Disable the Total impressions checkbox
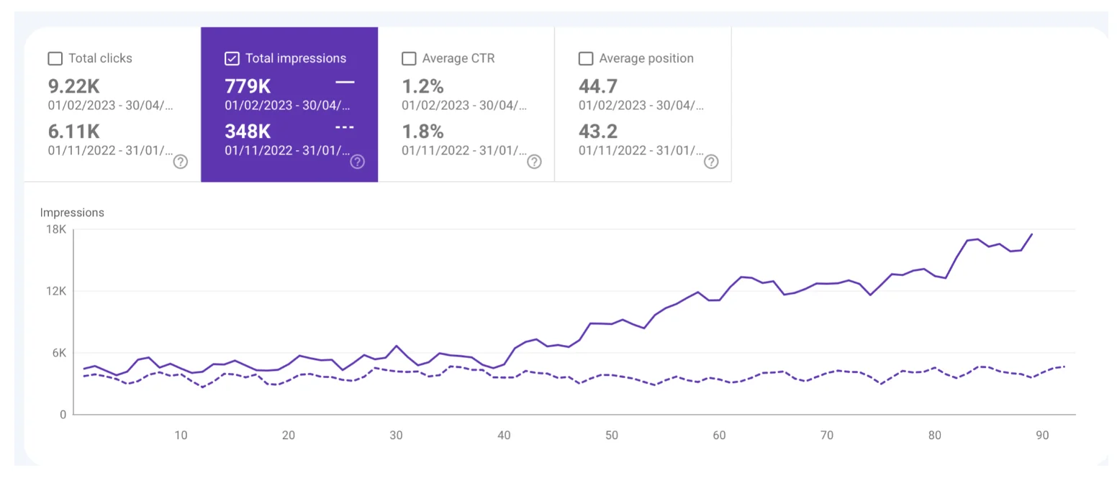 (x=232, y=58)
